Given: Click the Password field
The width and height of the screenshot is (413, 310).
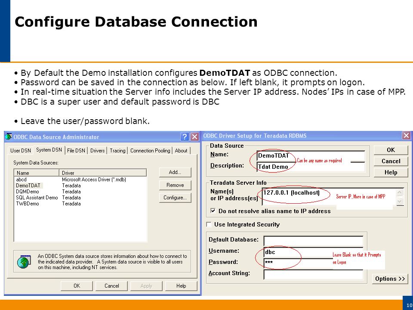Looking at the screenshot, I should coord(314,263).
